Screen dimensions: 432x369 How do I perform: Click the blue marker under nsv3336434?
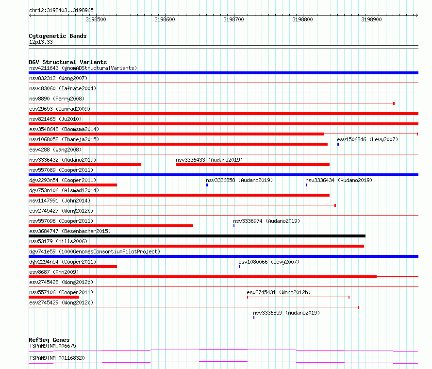coord(306,185)
